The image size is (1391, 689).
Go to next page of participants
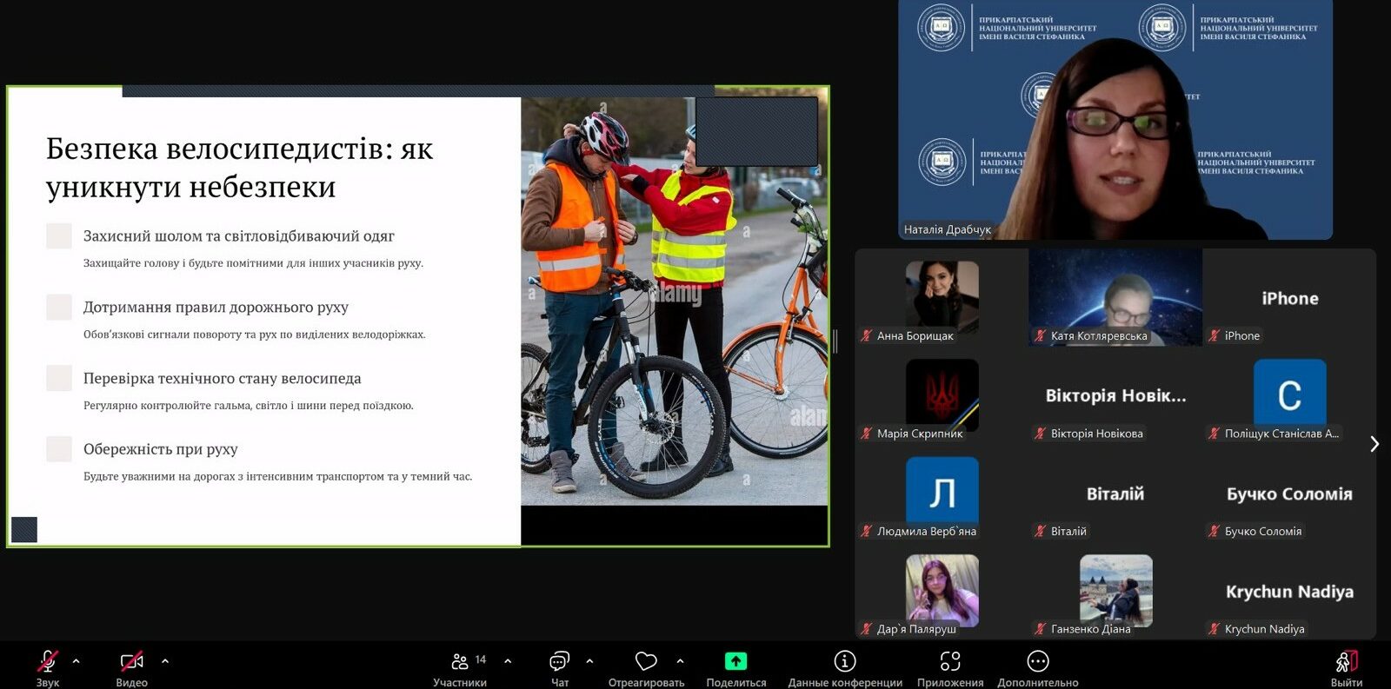pyautogui.click(x=1374, y=444)
